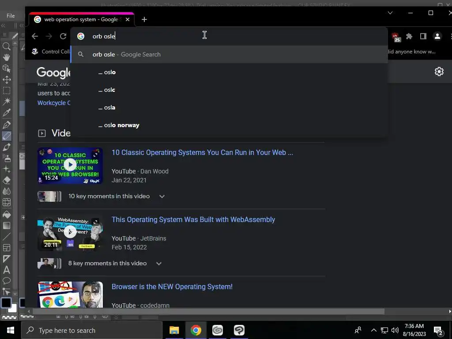Pick the white sub color swatch
Screen dimensions: 452x339
[x=13, y=309]
